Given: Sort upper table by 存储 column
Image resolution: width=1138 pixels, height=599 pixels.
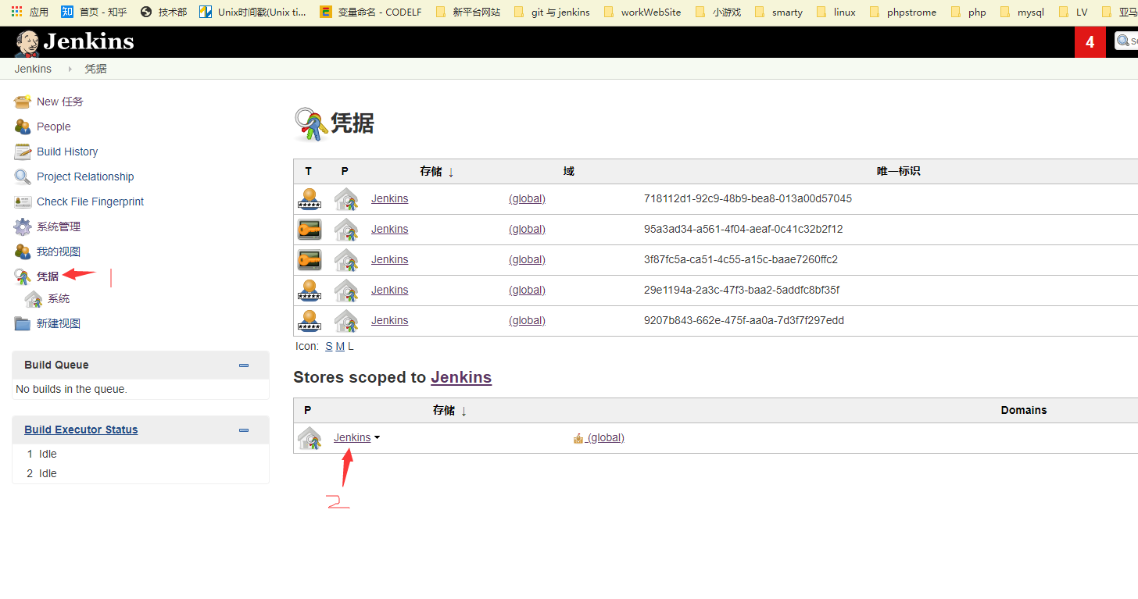Looking at the screenshot, I should 436,171.
